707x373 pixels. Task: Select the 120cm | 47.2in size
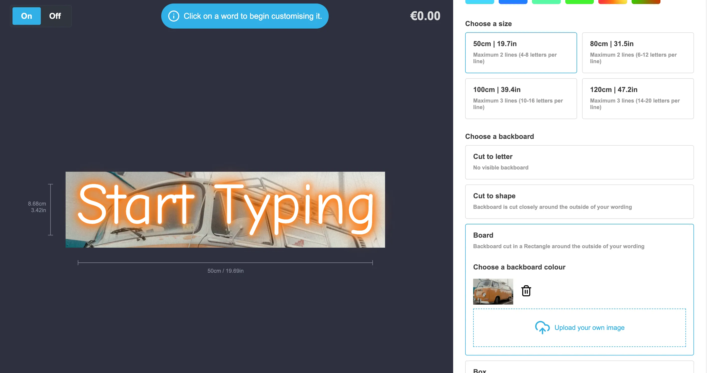coord(638,98)
